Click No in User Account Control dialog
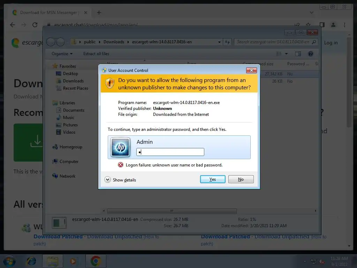Viewport: 357px width, 268px height. 241,179
